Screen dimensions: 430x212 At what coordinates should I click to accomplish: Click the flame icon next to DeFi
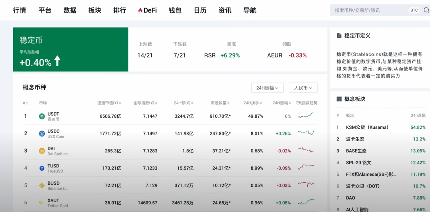[x=140, y=10]
